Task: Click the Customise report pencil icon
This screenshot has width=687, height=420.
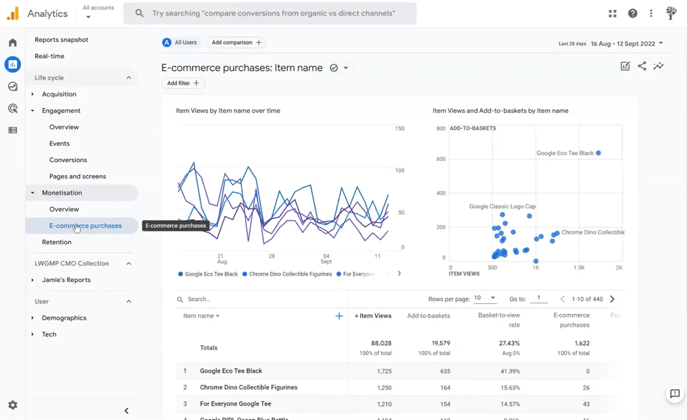Action: [x=625, y=66]
